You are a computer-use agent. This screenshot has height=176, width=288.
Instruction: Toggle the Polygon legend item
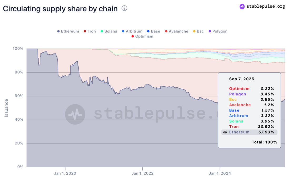(x=218, y=31)
